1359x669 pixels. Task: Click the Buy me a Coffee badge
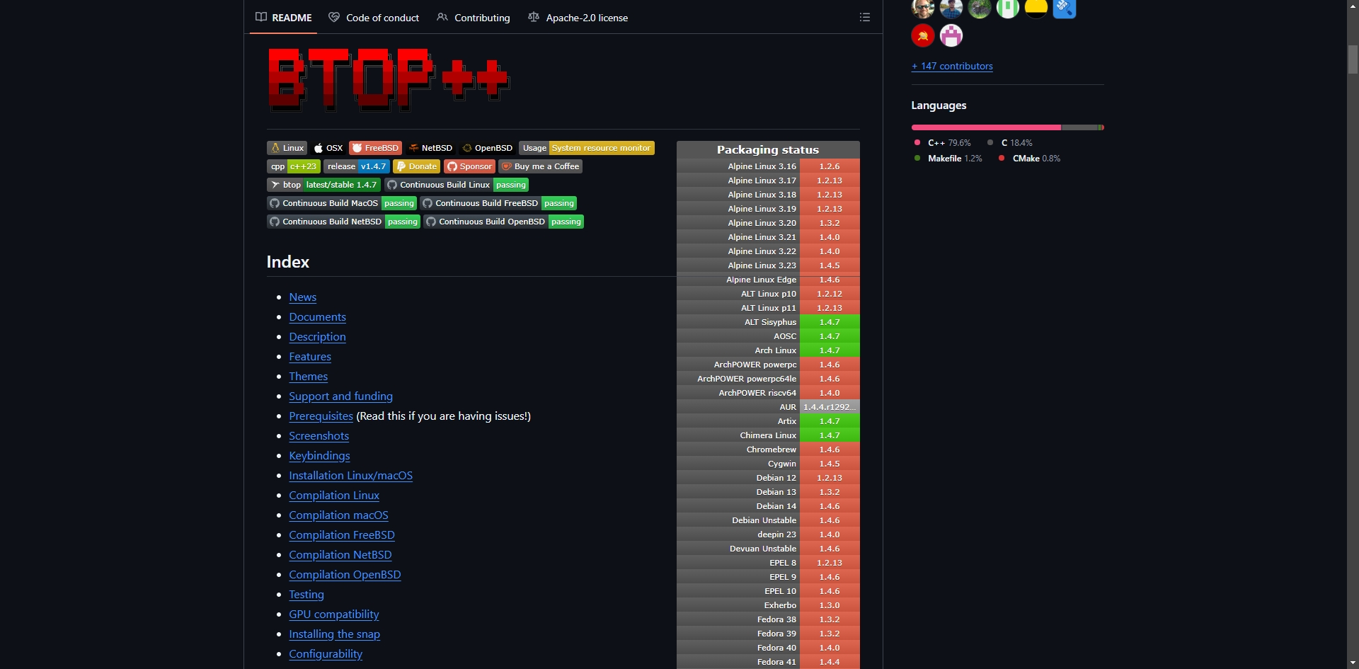point(541,166)
